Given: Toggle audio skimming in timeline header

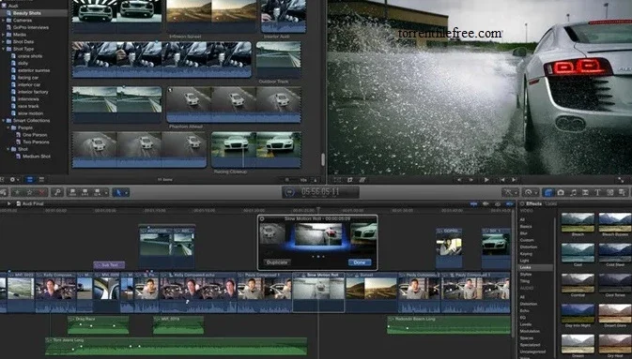Looking at the screenshot, I should [486, 204].
